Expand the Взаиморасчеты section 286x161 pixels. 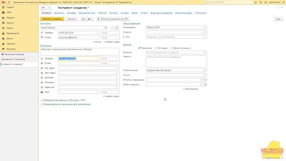pos(66,104)
